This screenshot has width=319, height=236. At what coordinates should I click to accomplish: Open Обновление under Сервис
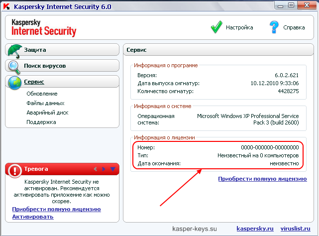[x=42, y=94]
